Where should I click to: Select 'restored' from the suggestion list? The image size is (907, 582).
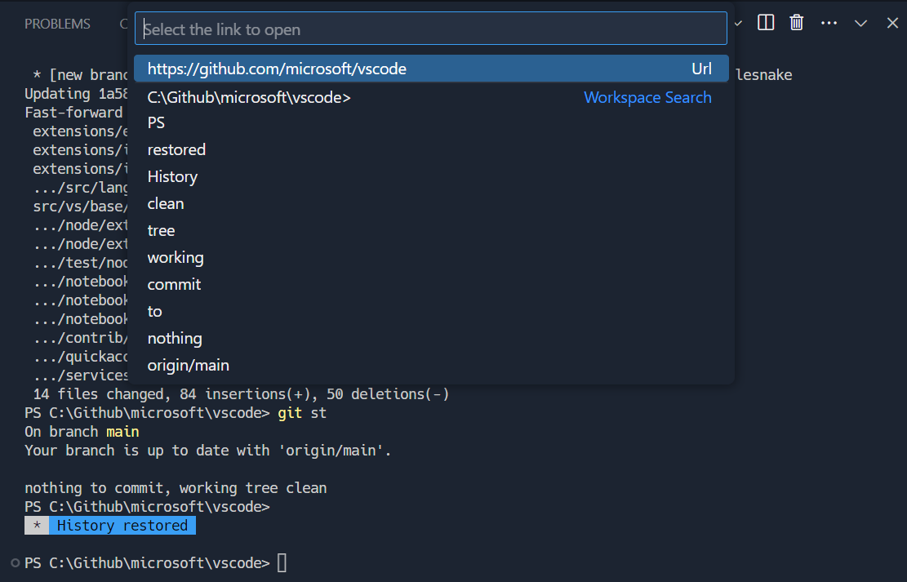pos(176,149)
